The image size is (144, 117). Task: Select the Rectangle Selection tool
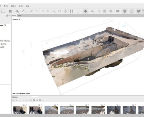(x=3, y=11)
